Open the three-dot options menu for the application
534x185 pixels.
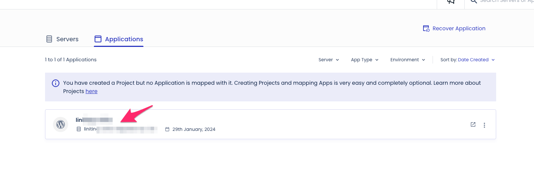[484, 125]
